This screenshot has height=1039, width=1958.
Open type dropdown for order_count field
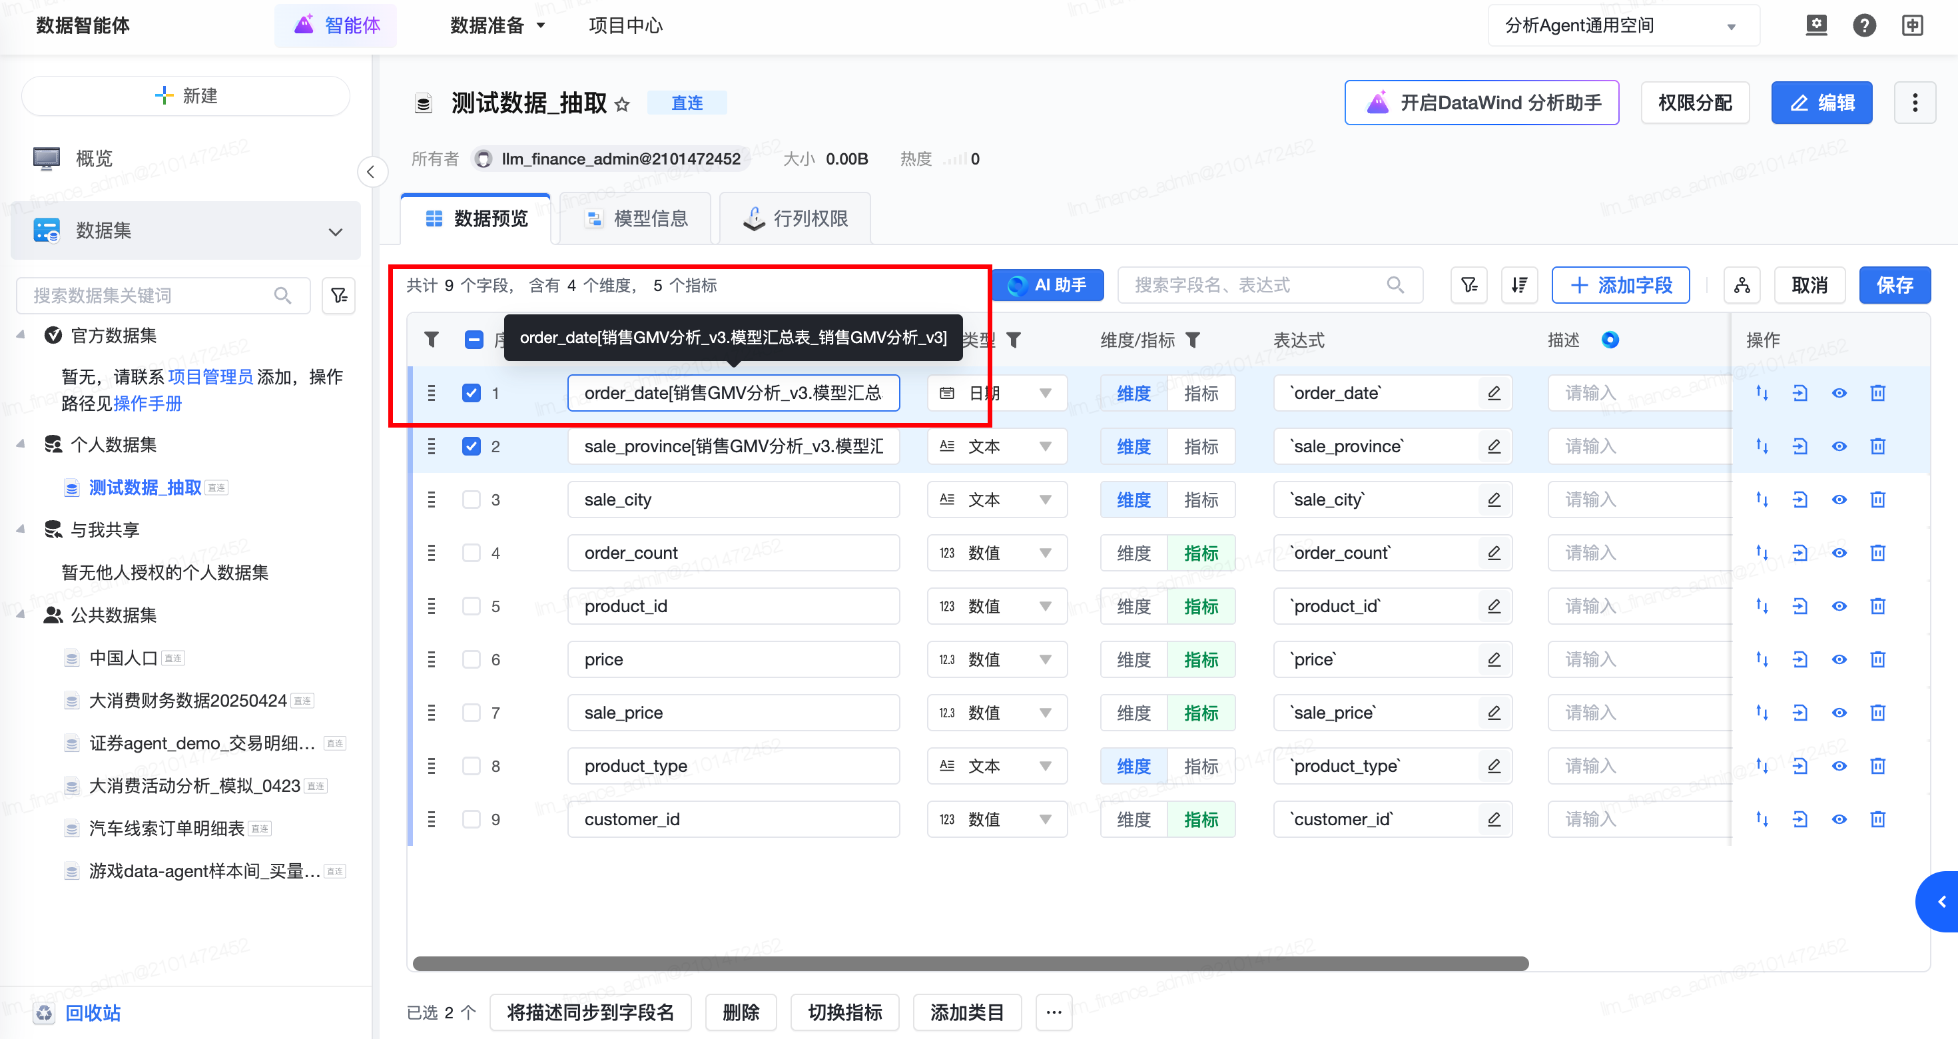(996, 553)
